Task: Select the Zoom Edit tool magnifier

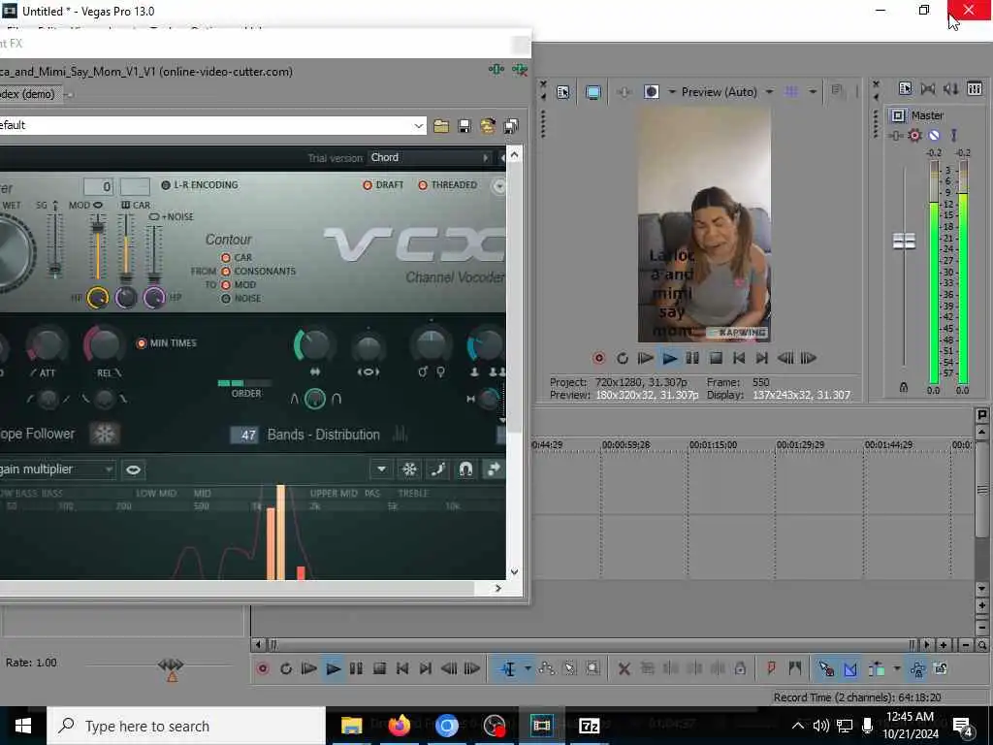Action: click(x=593, y=668)
